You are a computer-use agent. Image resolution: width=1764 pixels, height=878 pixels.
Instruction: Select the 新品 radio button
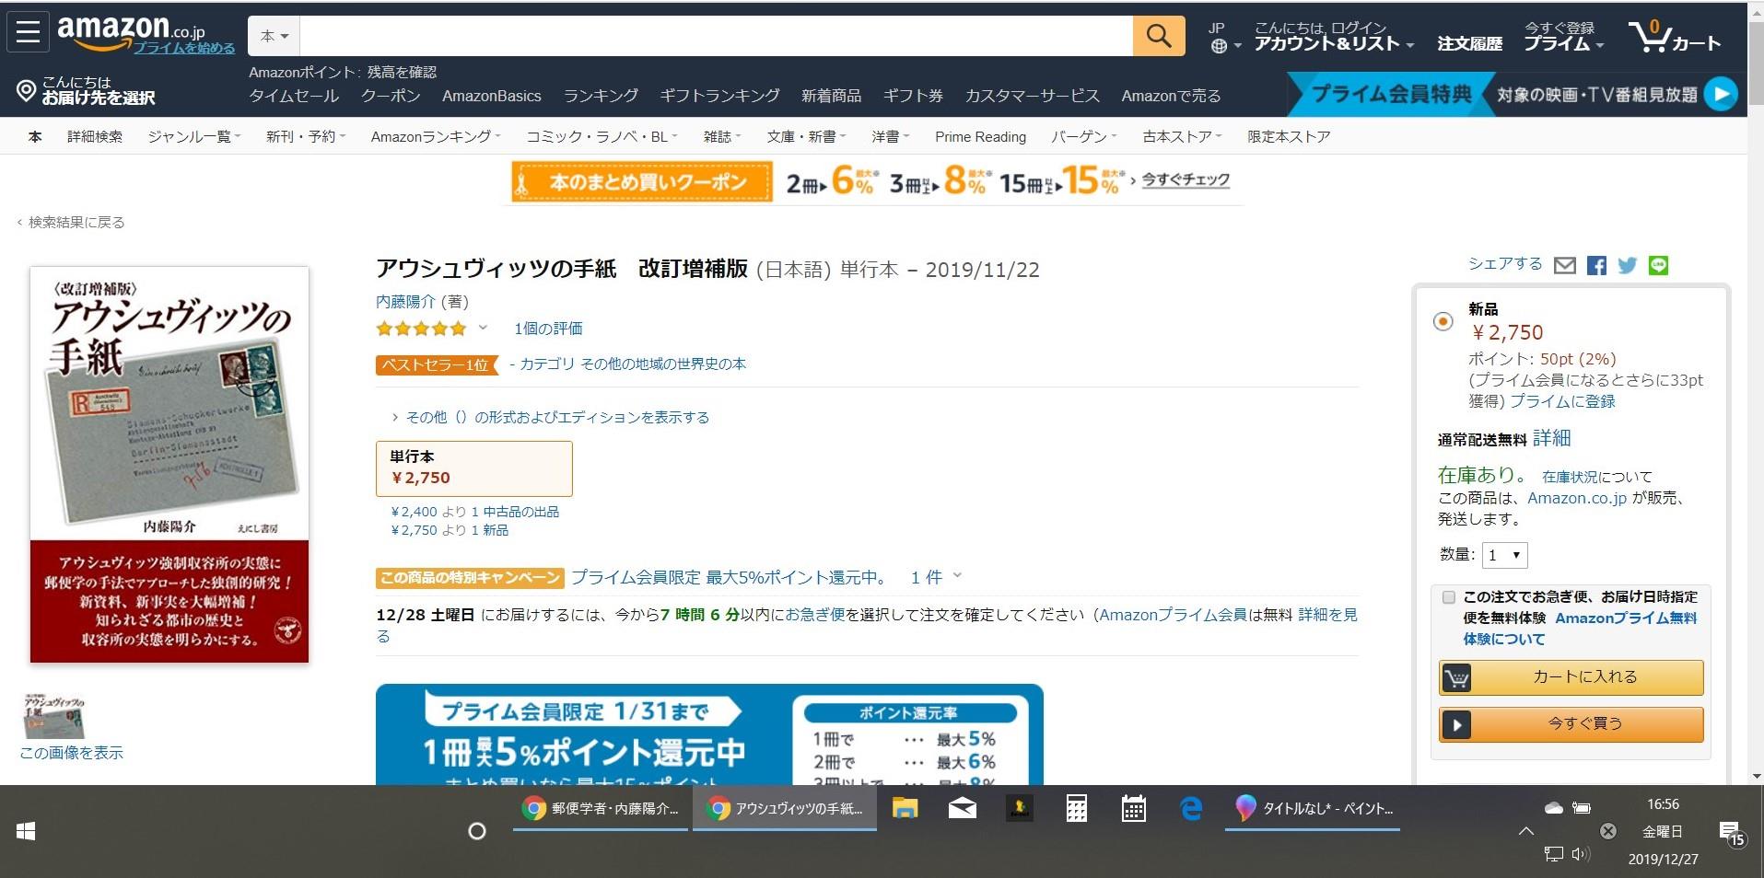tap(1443, 321)
